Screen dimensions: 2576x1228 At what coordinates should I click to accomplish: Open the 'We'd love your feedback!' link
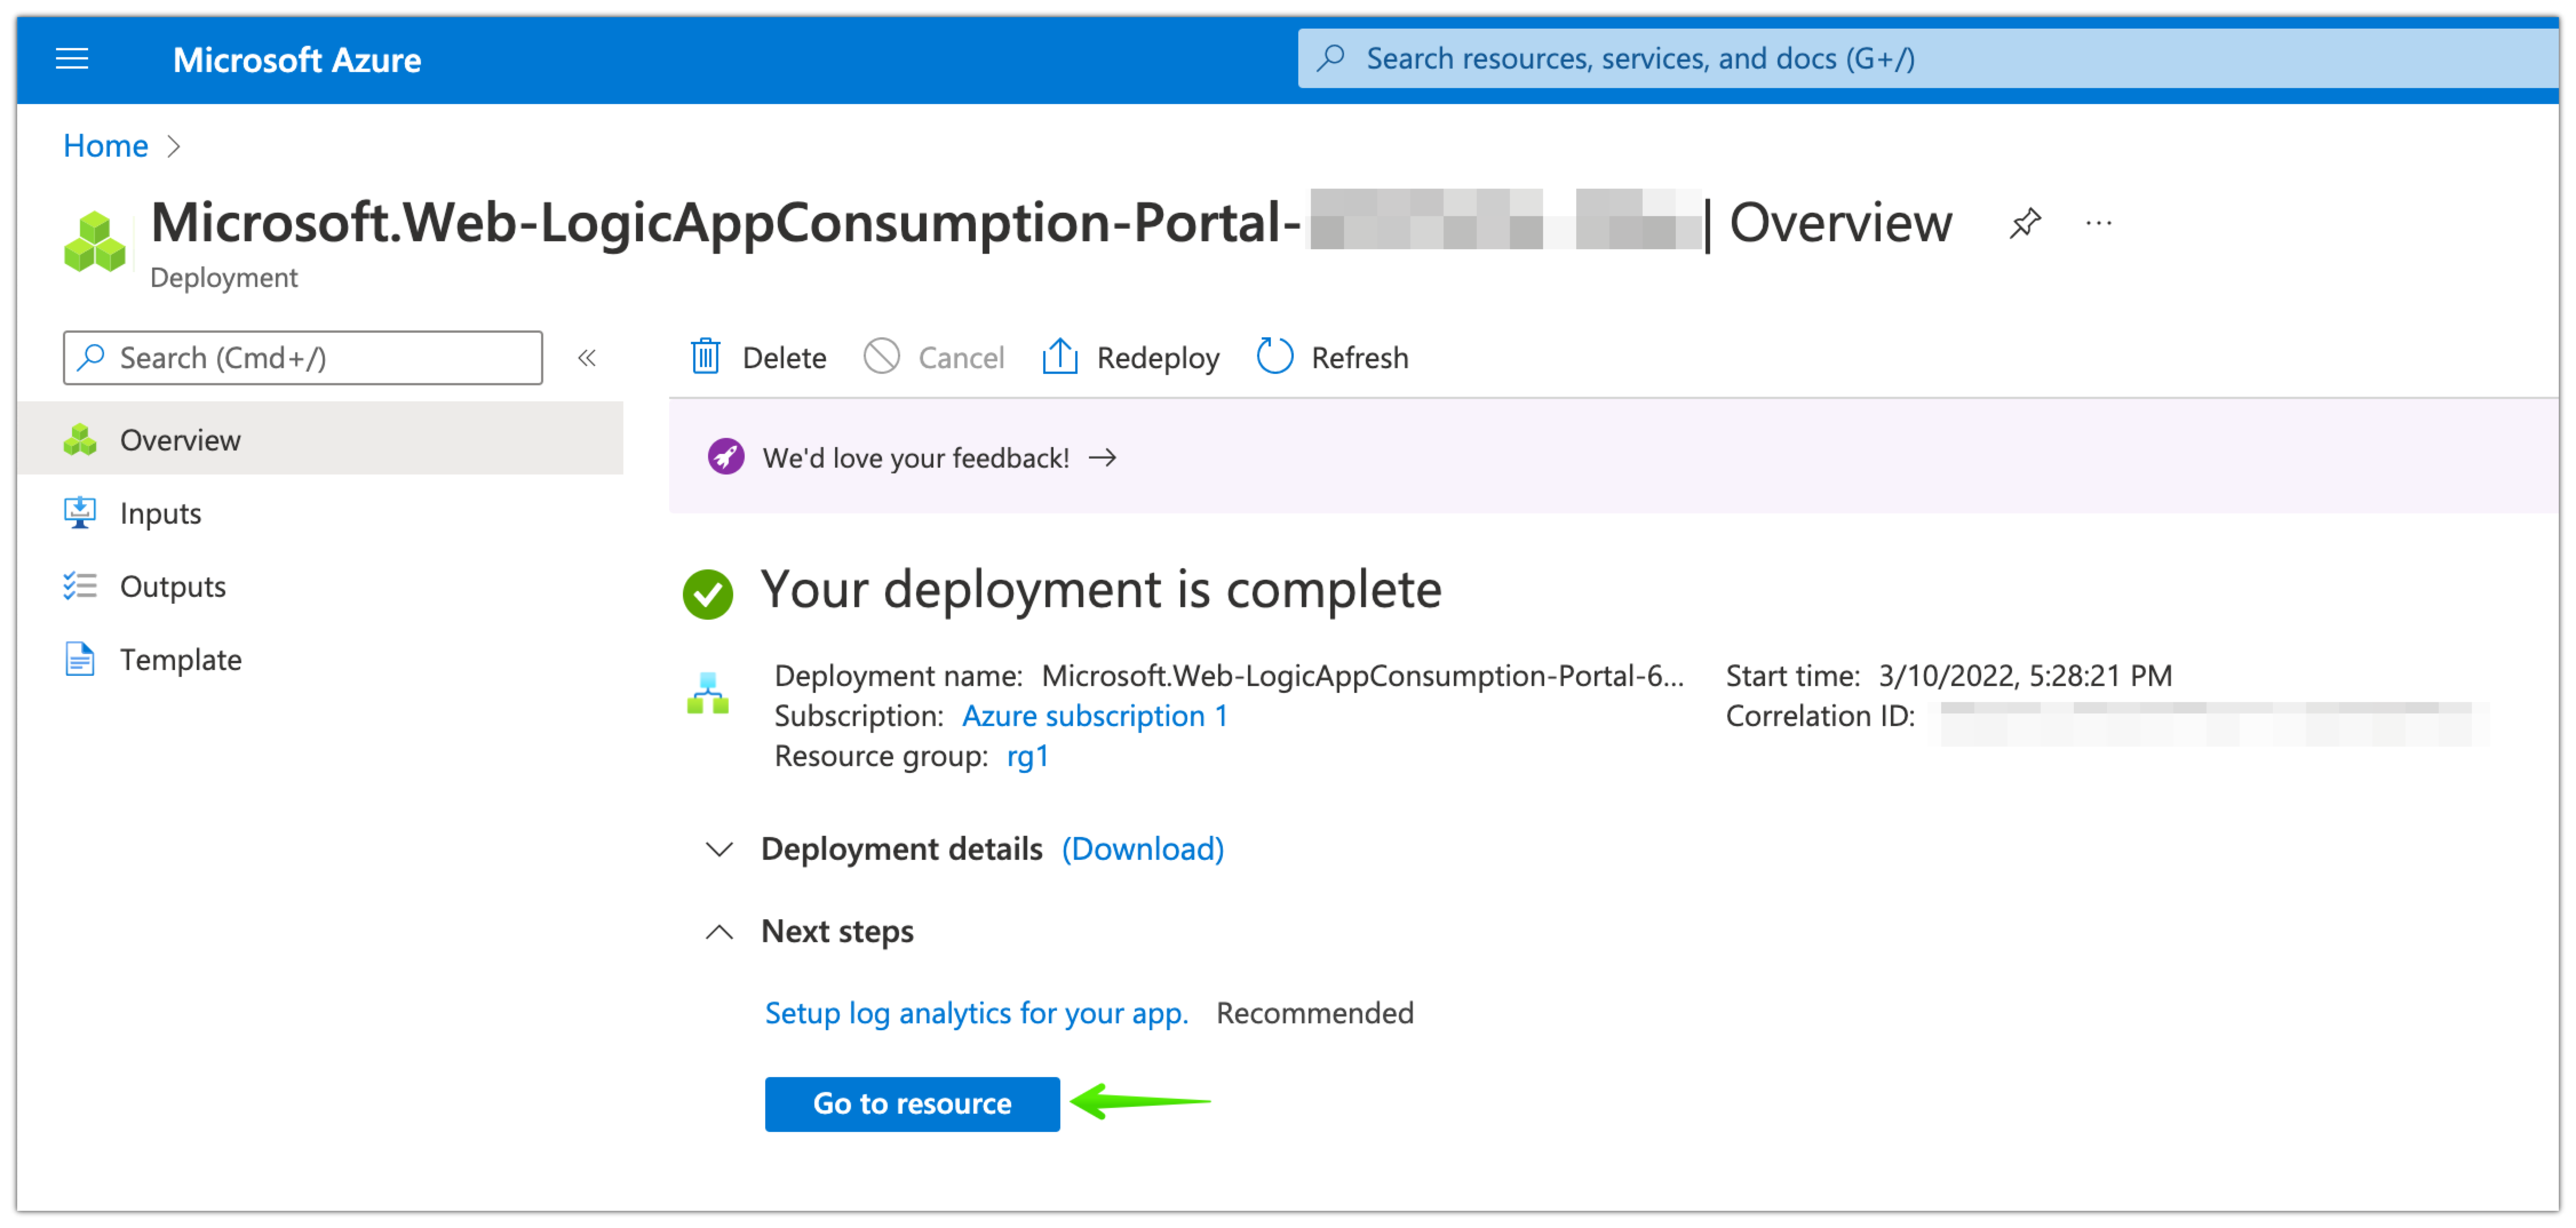coord(916,457)
